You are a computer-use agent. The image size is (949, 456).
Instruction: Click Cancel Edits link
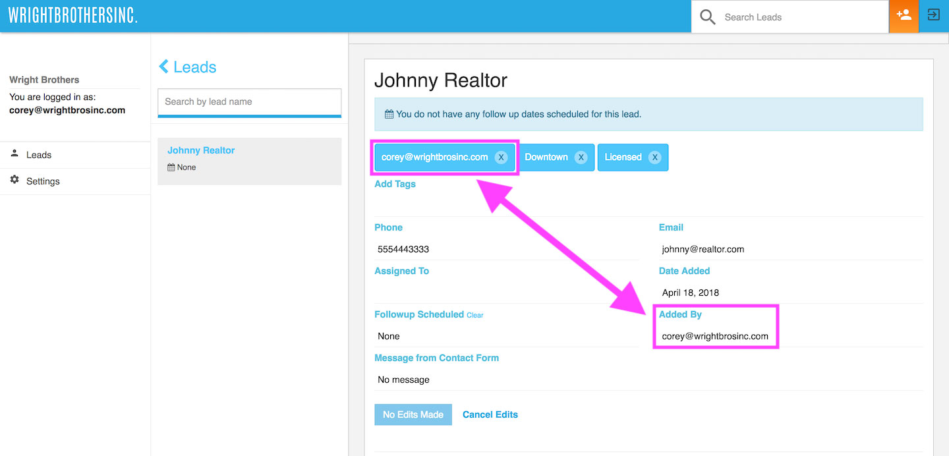[490, 414]
